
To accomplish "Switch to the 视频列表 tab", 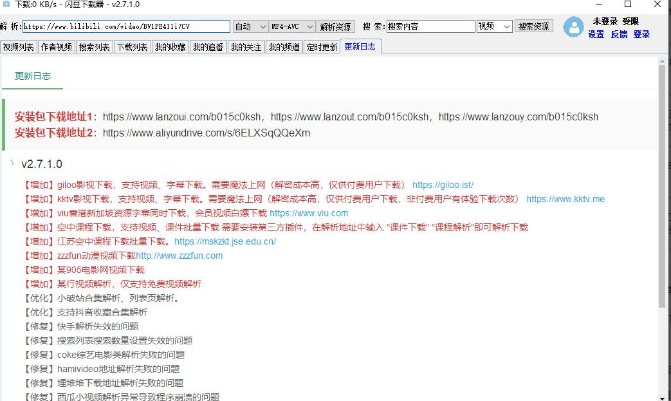I will [x=19, y=47].
